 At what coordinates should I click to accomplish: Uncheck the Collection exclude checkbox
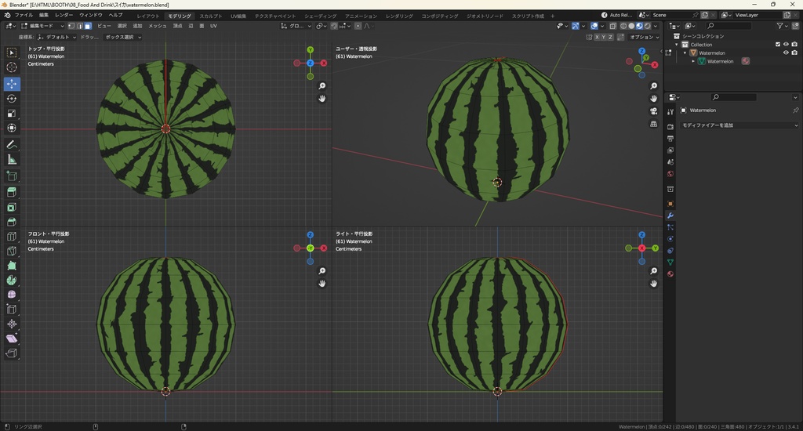coord(778,45)
